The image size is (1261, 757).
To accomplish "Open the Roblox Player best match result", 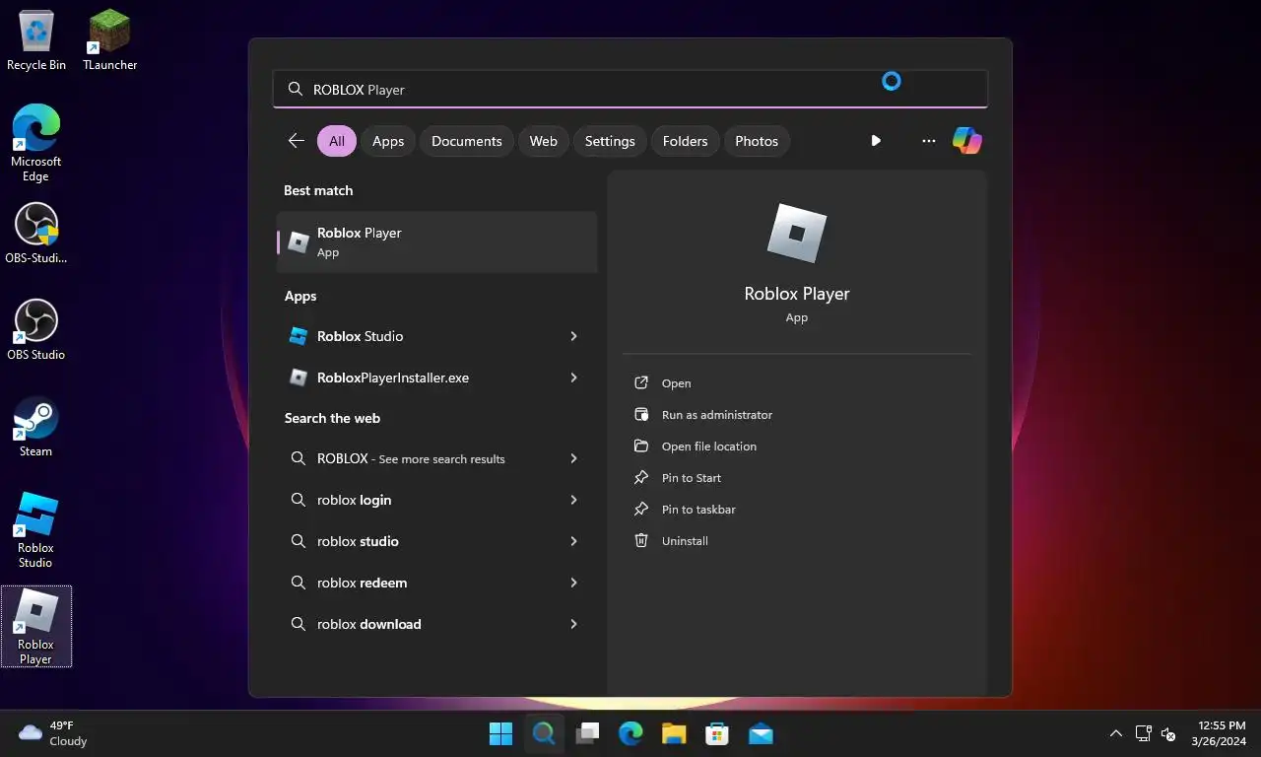I will pyautogui.click(x=436, y=241).
